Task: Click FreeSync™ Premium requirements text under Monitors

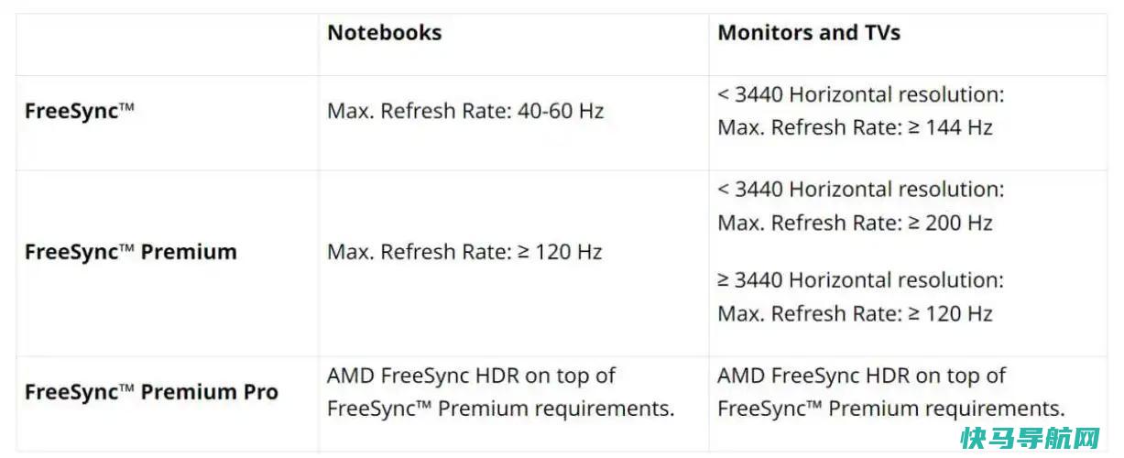Action: (x=891, y=409)
